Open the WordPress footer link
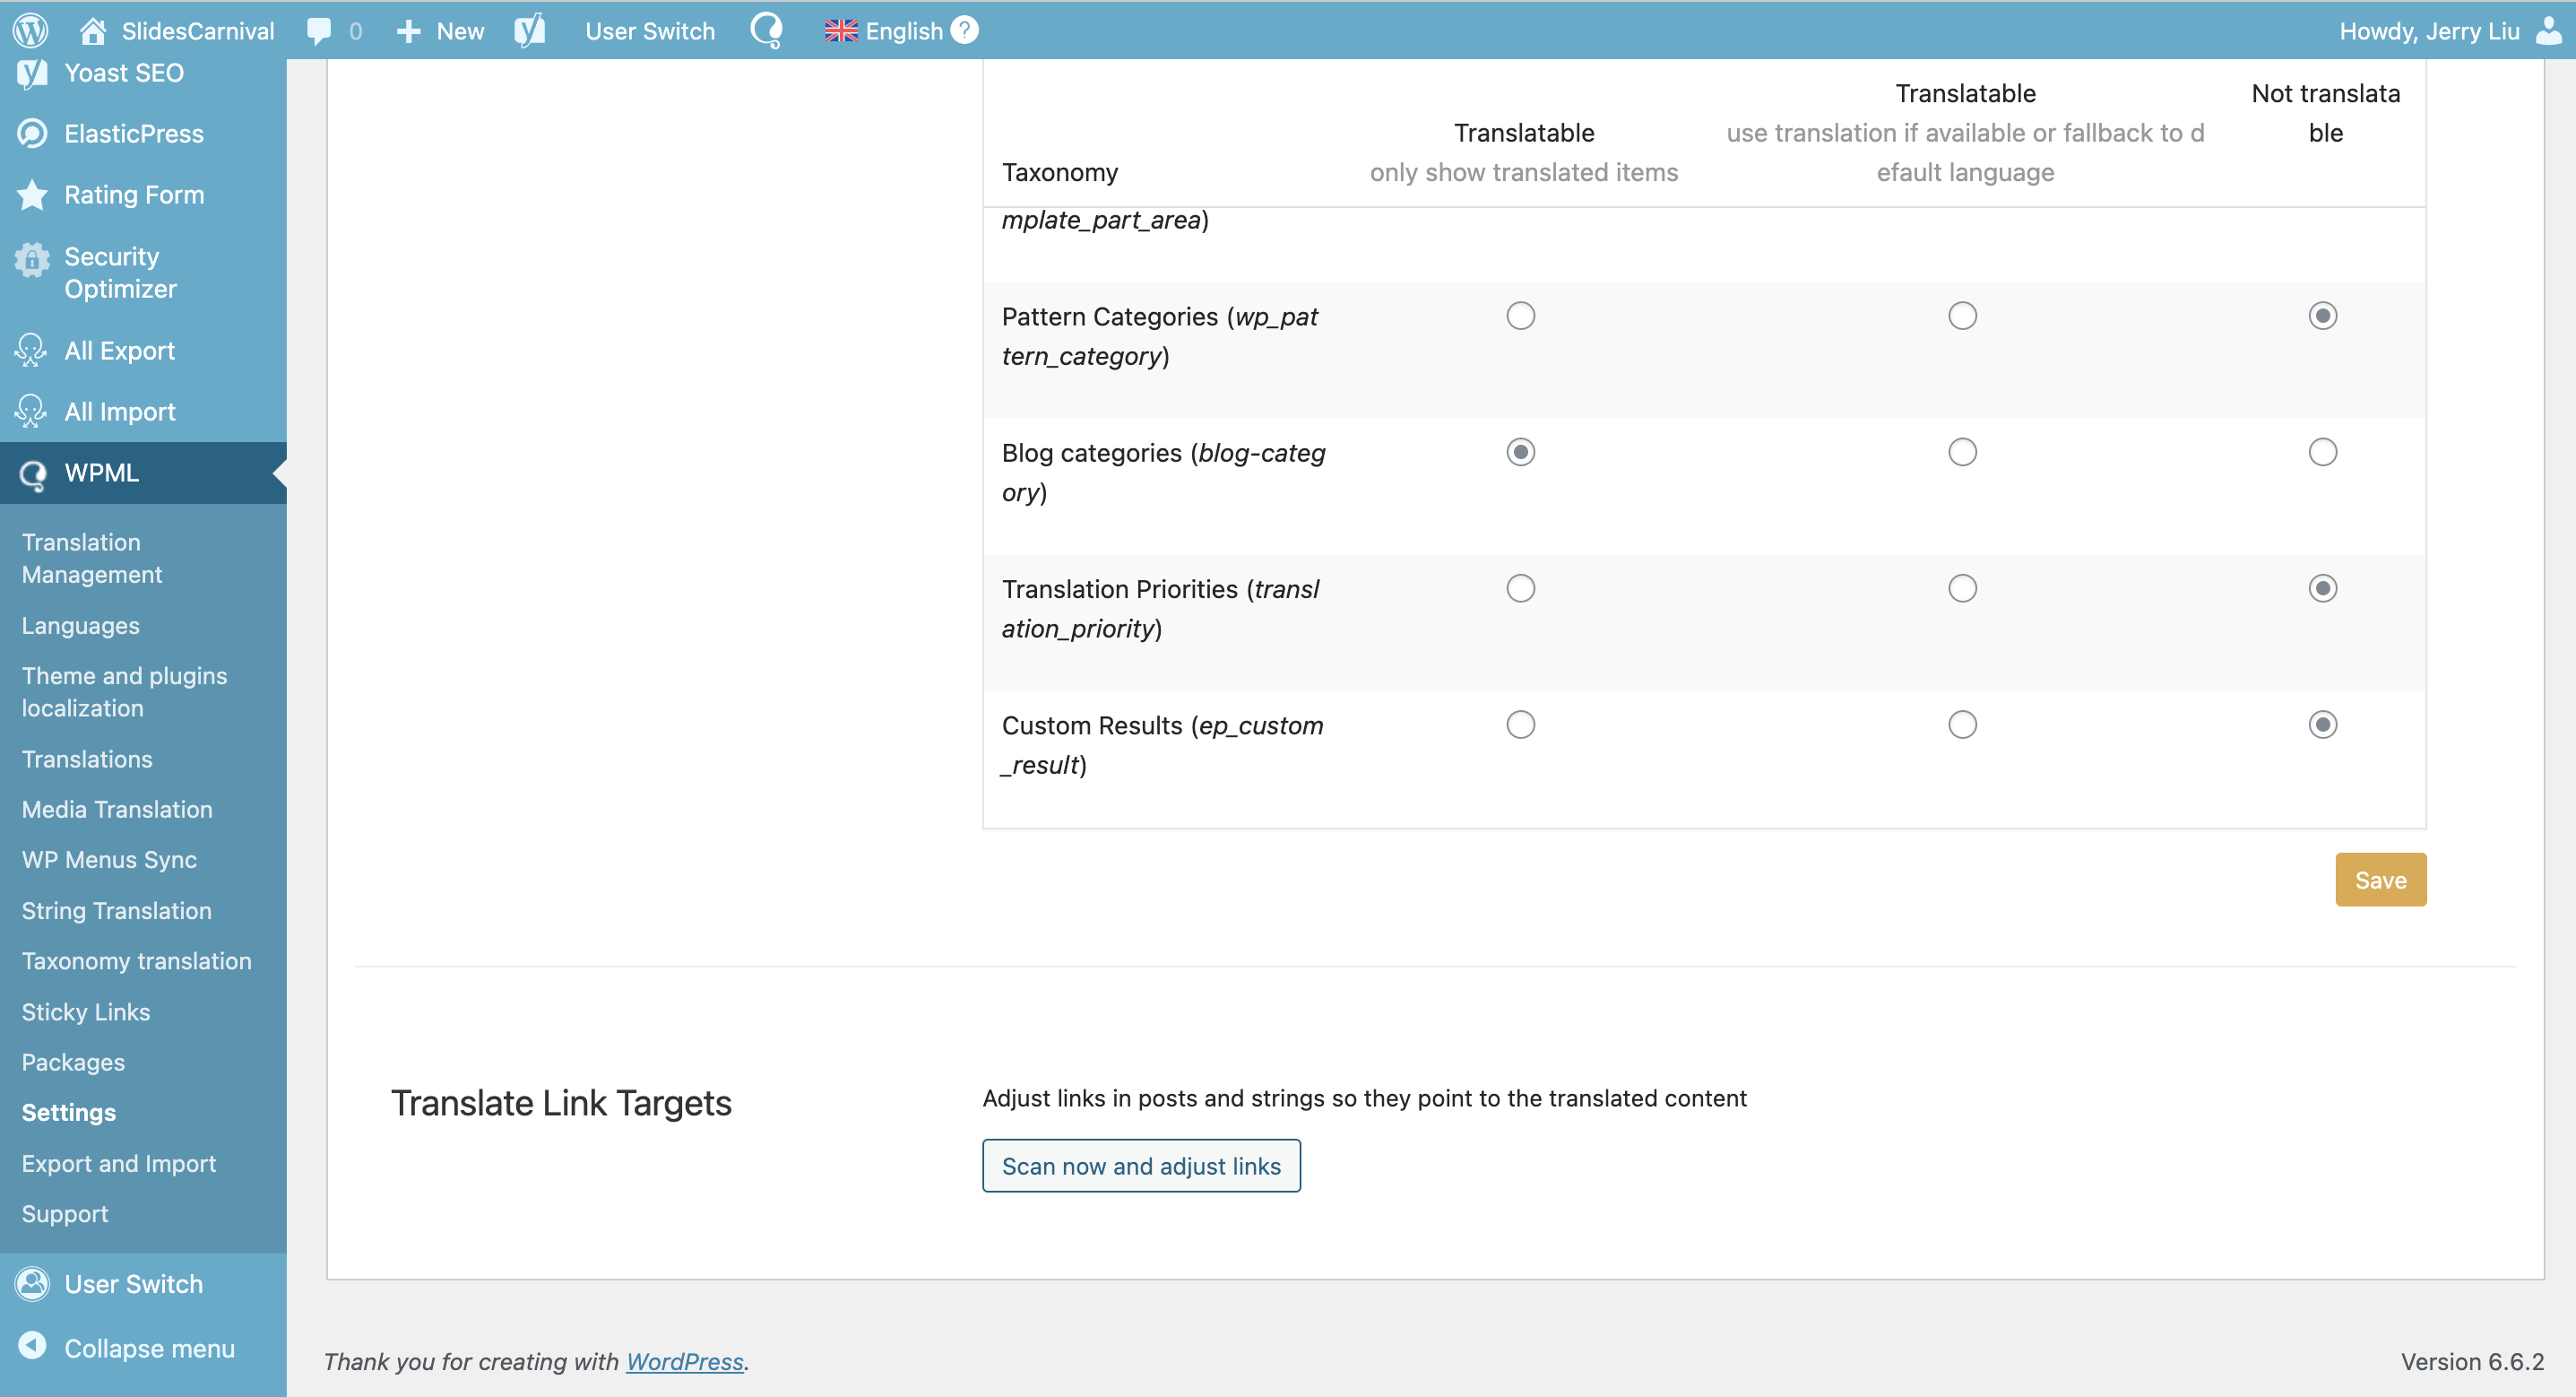2576x1397 pixels. (684, 1361)
